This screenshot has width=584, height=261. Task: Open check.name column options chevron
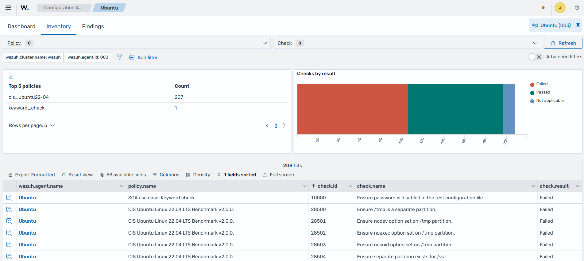pyautogui.click(x=533, y=186)
